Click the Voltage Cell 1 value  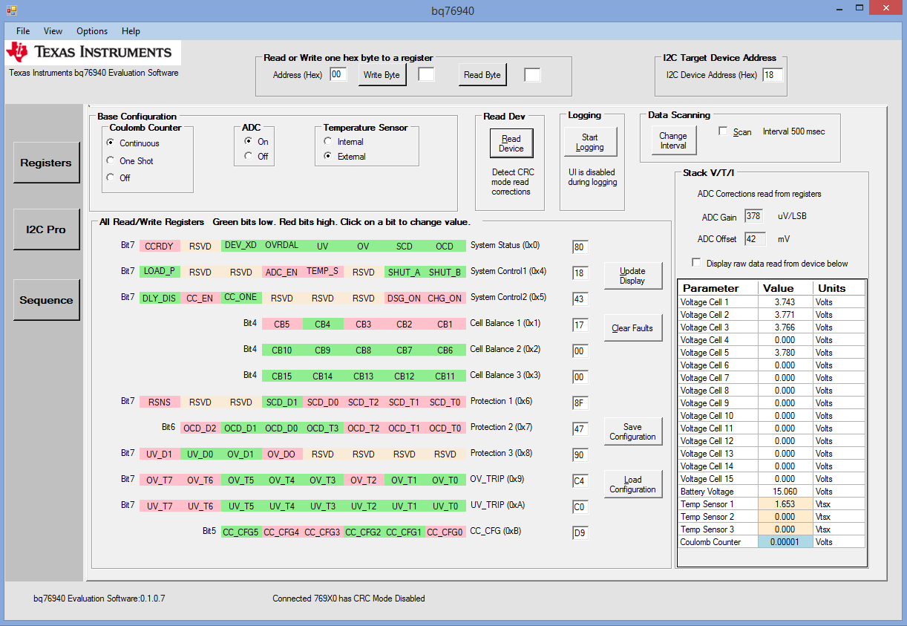(785, 302)
